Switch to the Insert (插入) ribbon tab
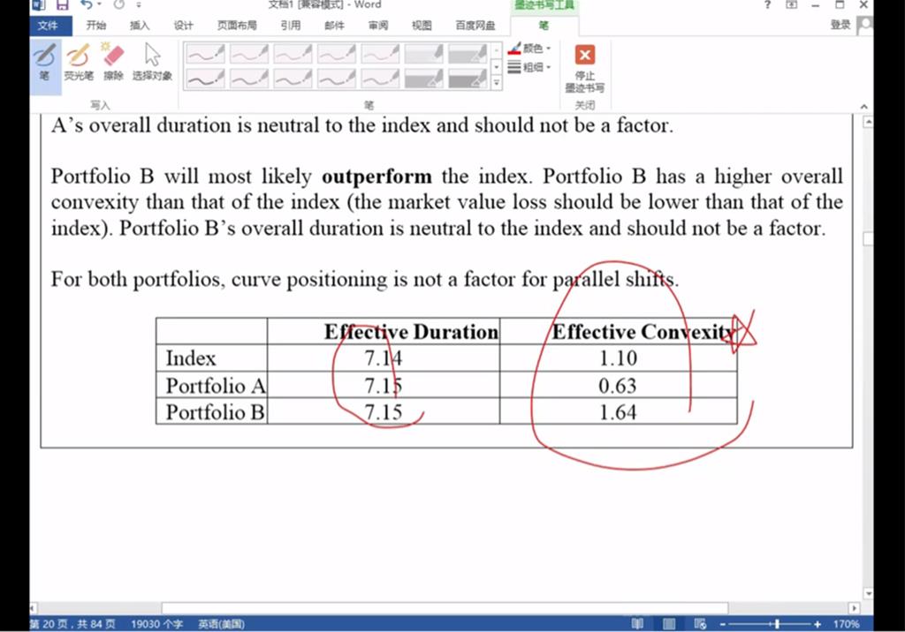 [140, 26]
